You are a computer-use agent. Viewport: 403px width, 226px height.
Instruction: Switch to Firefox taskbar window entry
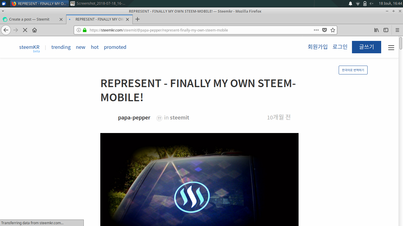[40, 4]
